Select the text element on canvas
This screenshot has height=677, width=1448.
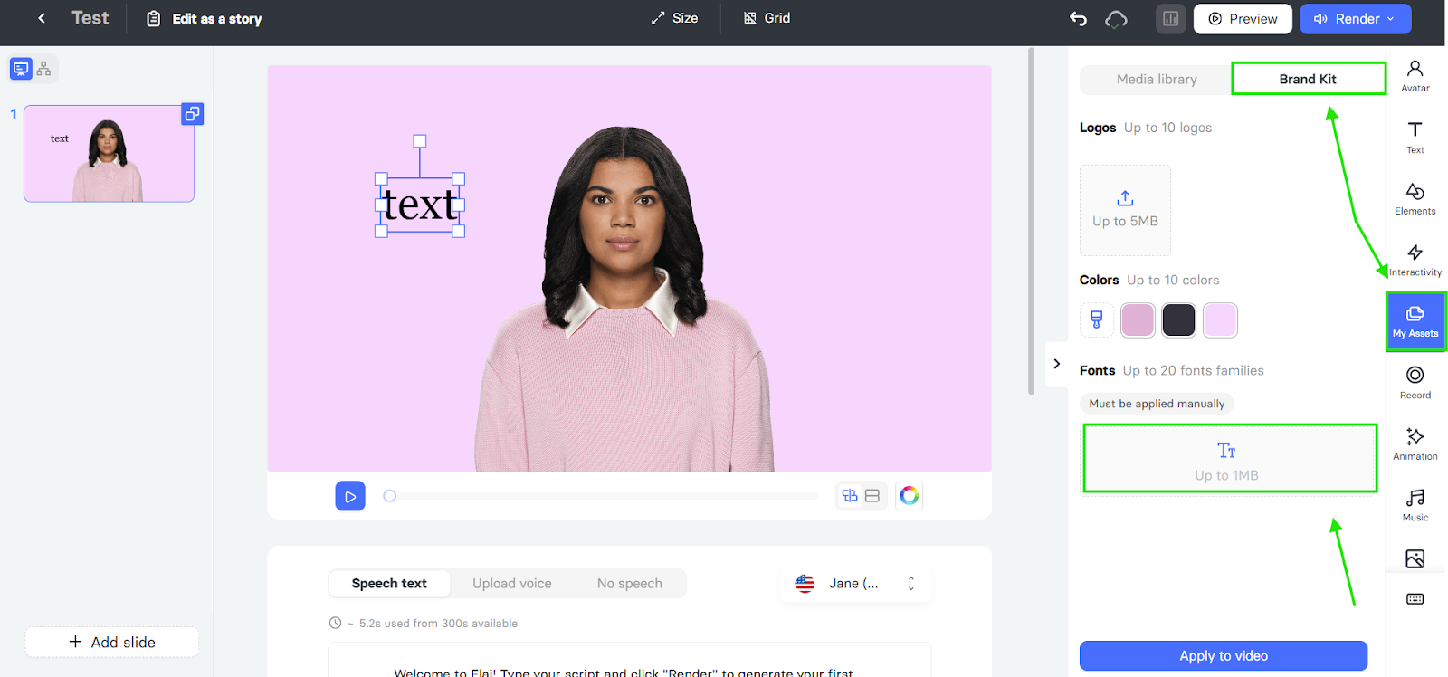pos(420,205)
